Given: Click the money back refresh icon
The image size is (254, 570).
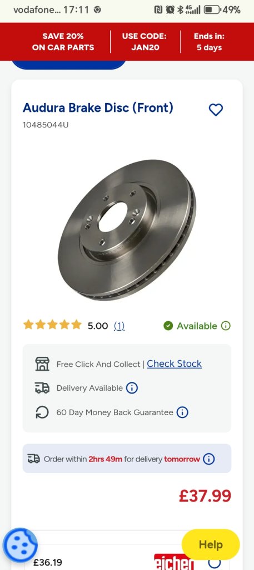Looking at the screenshot, I should click(x=42, y=412).
